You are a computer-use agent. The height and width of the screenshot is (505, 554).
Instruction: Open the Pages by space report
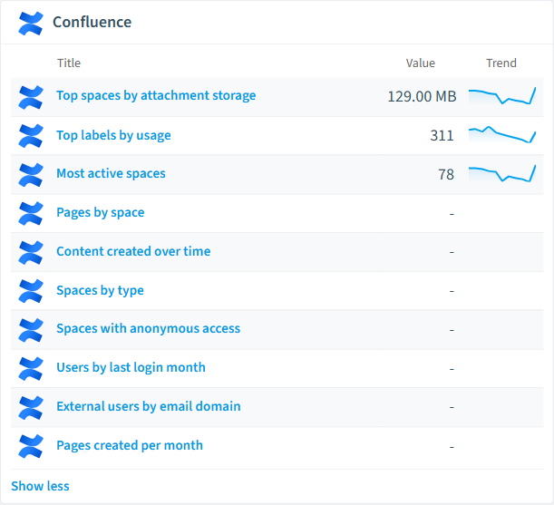click(101, 213)
